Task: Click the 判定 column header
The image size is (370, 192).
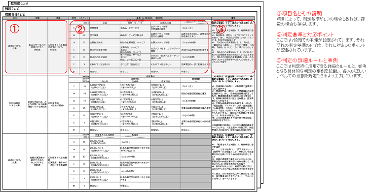Action: pyautogui.click(x=74, y=18)
